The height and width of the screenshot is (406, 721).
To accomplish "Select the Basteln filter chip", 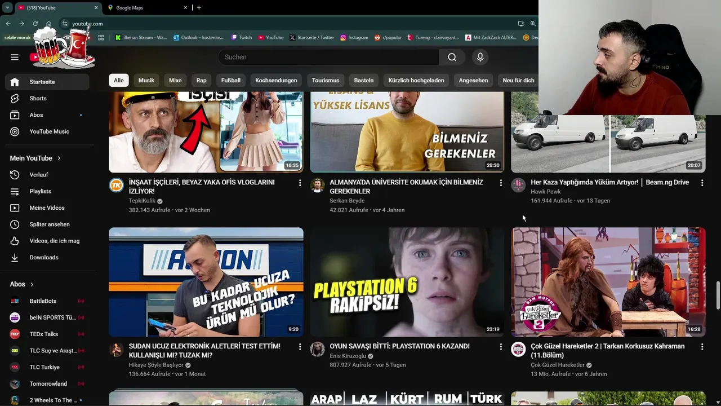I will click(x=364, y=80).
